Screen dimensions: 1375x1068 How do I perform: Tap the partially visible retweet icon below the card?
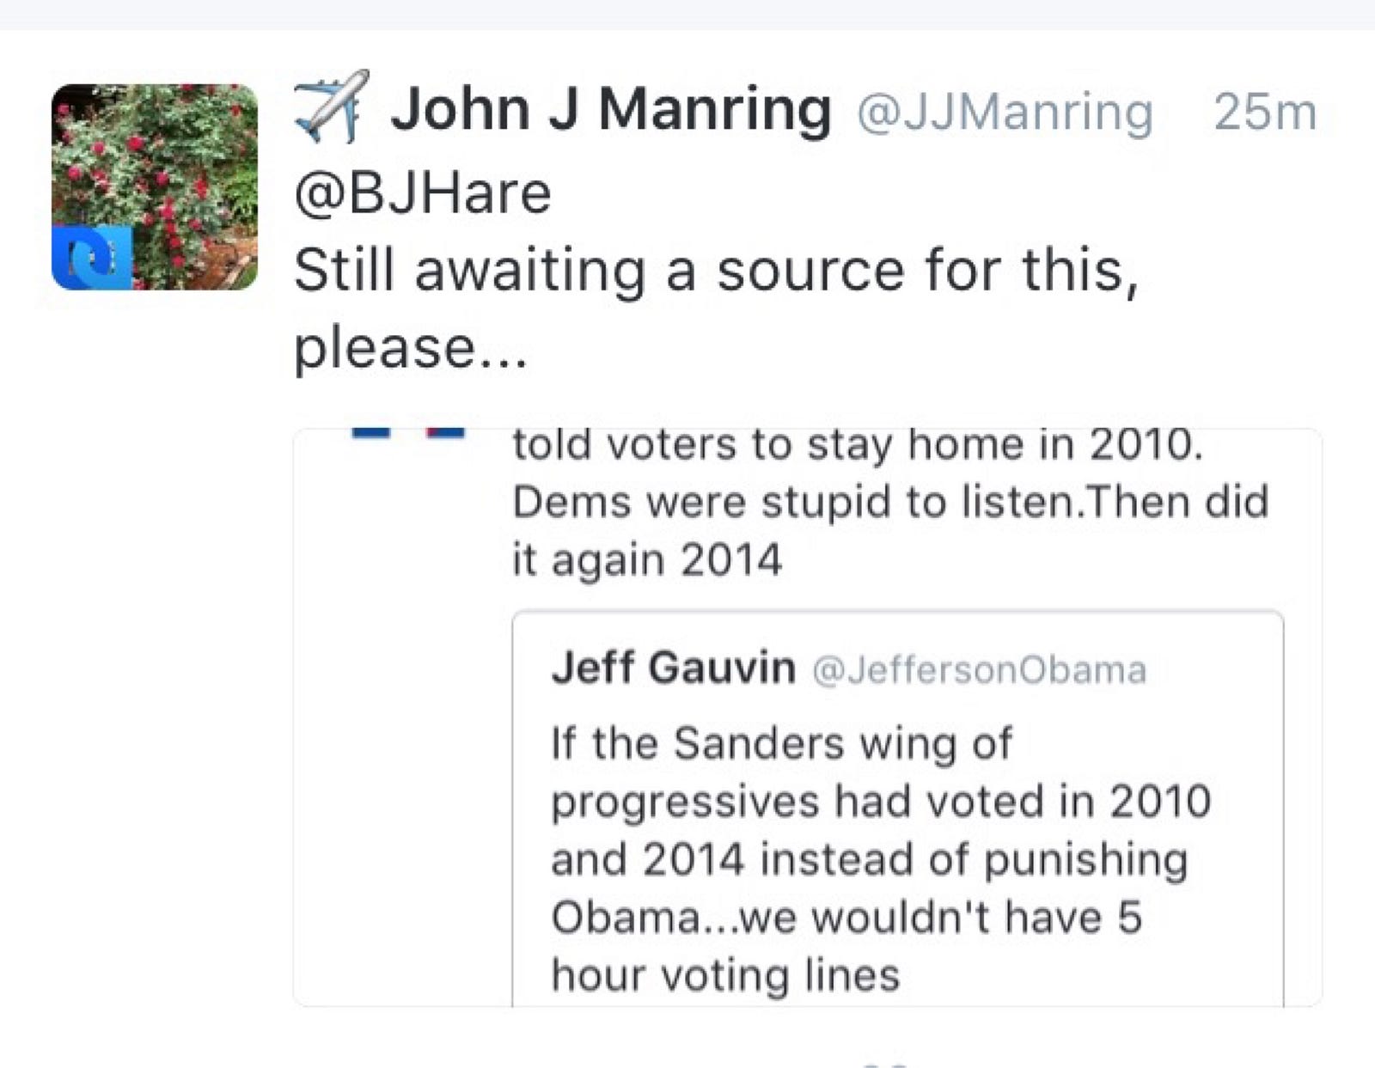(884, 1065)
